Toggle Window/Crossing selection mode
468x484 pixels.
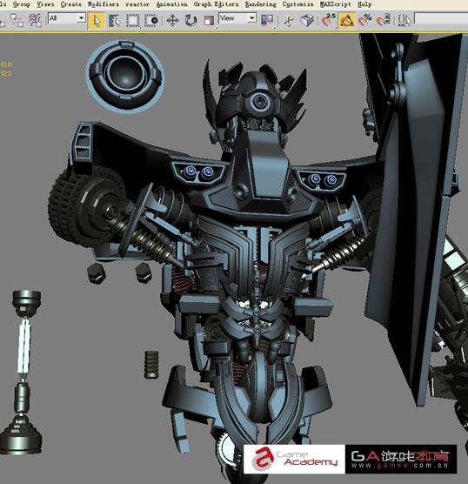coord(151,21)
